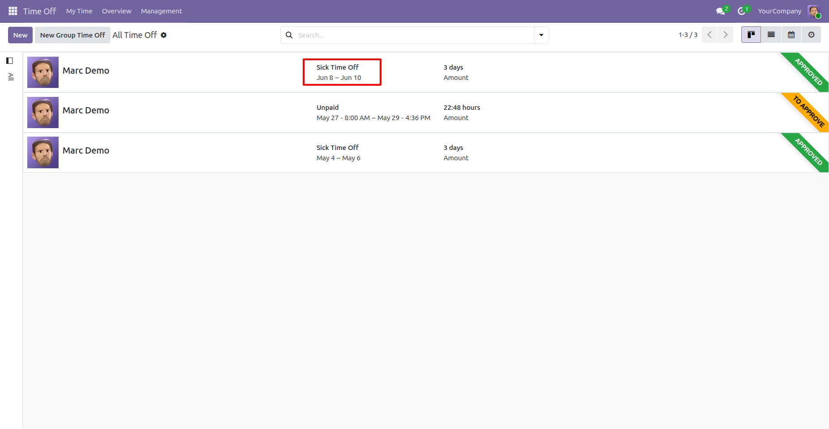Open Marc Demo avatar of Unpaid request

[43, 112]
